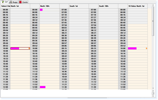Click the vertical scrollbar thumb
This screenshot has height=100, width=158.
[153, 21]
